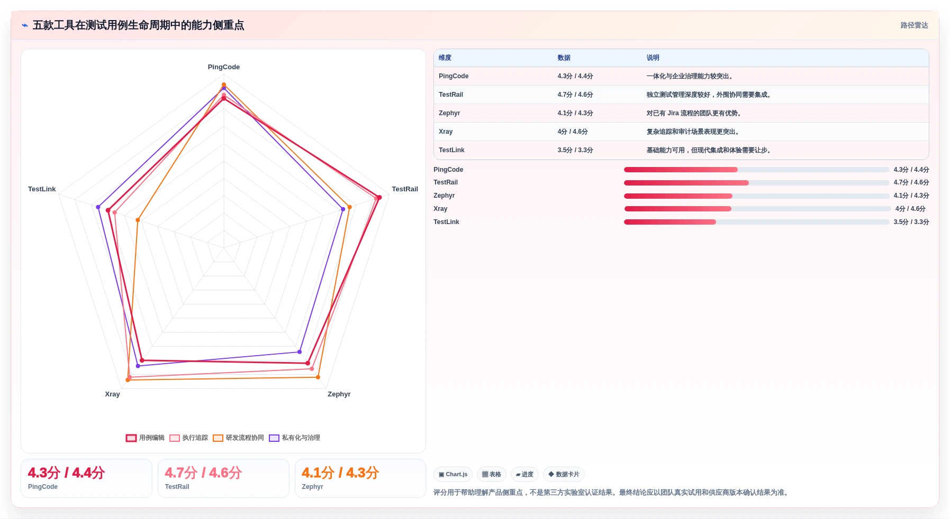The width and height of the screenshot is (950, 519).
Task: Click the Xray radar axis label
Action: point(112,394)
